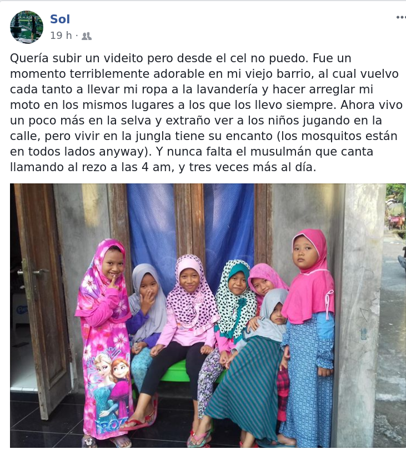The height and width of the screenshot is (449, 406).
Task: Click the post text starting with 'Quería subir'
Action: 206,113
